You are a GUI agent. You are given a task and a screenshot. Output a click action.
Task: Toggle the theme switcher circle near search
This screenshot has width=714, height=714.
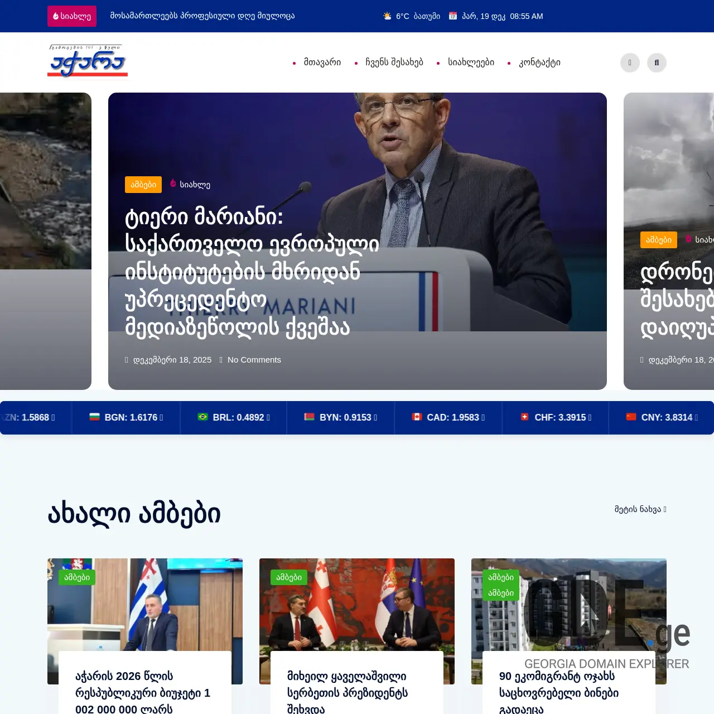click(x=630, y=62)
